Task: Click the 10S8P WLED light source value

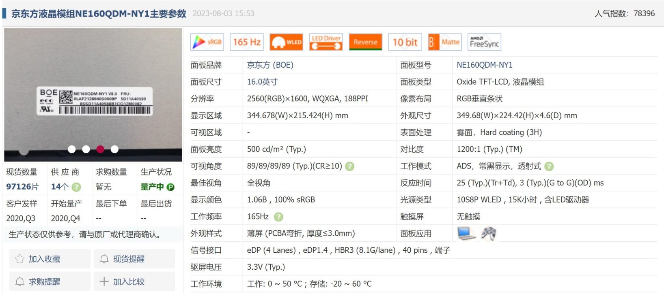Action: point(523,200)
